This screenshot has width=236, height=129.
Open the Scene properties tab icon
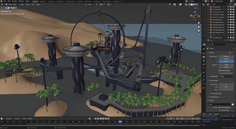coord(204,64)
